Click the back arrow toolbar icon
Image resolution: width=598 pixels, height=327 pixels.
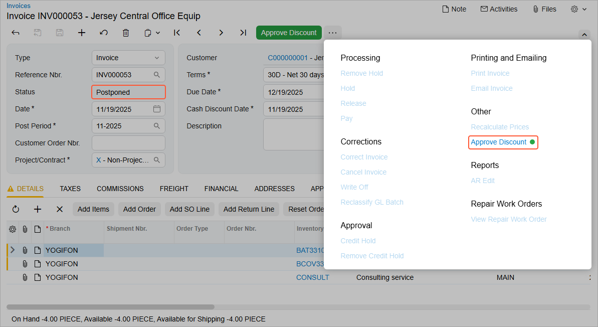pyautogui.click(x=15, y=33)
